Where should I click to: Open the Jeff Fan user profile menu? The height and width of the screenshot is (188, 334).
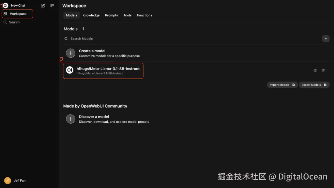coord(15,180)
